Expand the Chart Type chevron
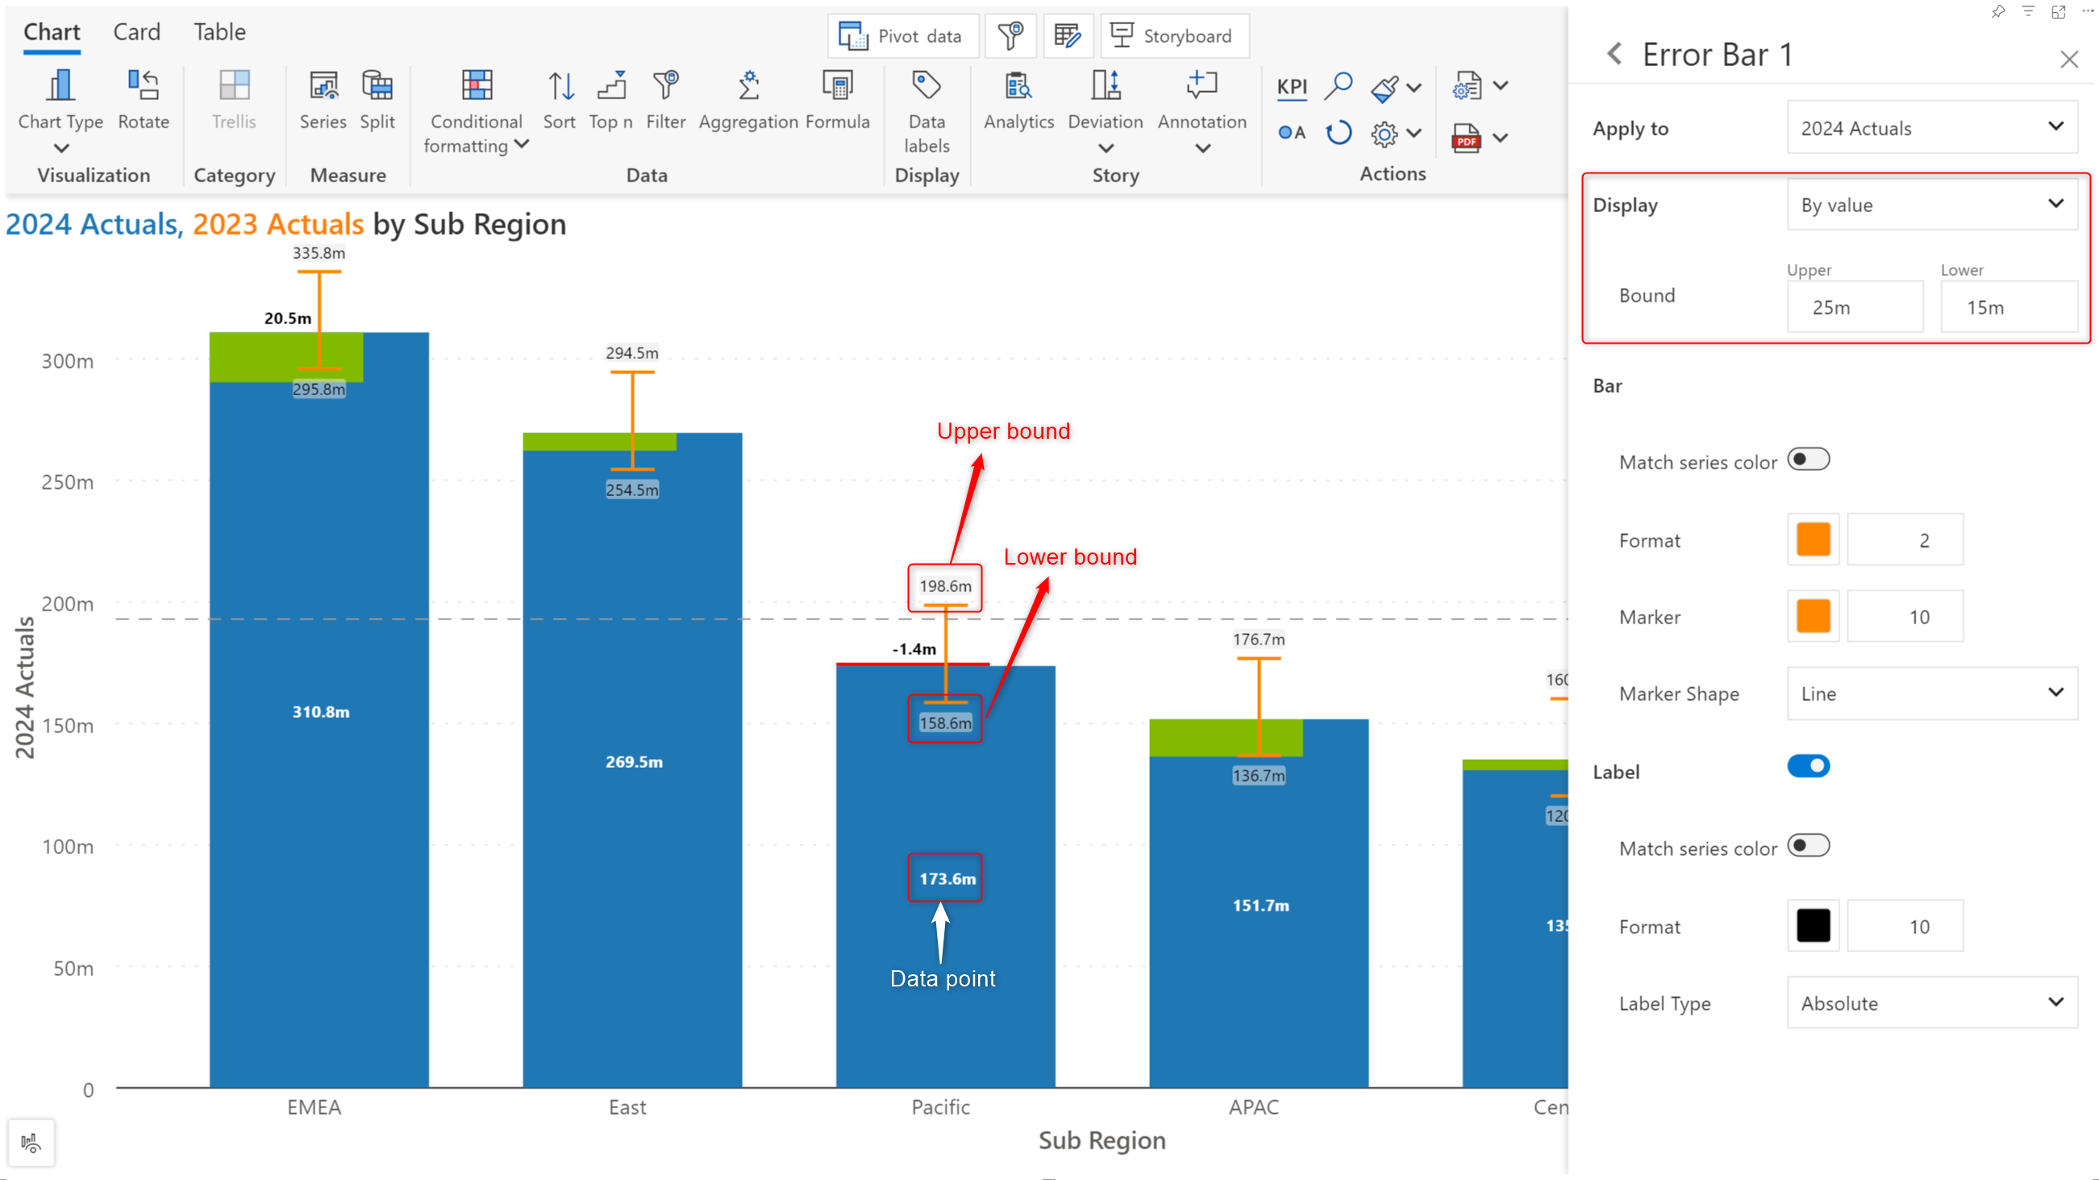 (x=61, y=148)
